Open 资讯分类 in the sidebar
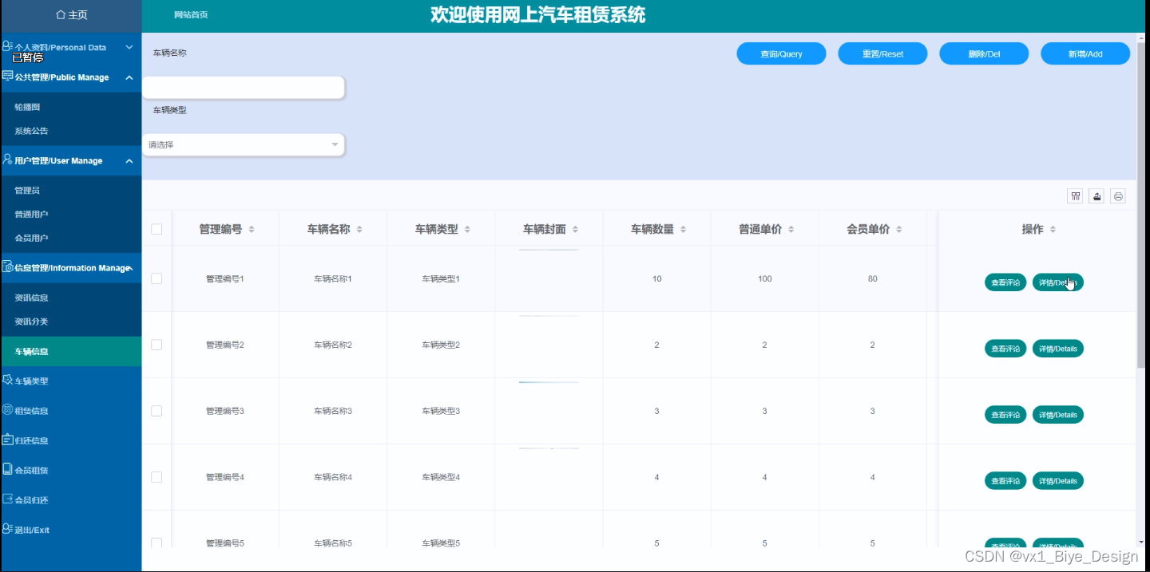Image resolution: width=1150 pixels, height=572 pixels. pos(31,322)
